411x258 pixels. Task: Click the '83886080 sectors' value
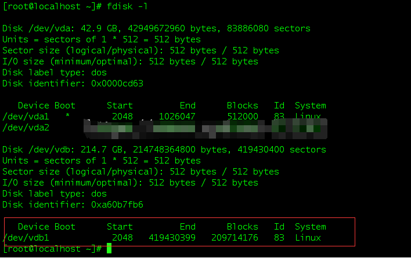click(x=269, y=28)
